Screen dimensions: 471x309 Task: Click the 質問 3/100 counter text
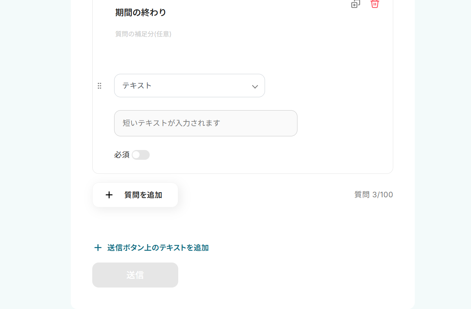tap(373, 195)
